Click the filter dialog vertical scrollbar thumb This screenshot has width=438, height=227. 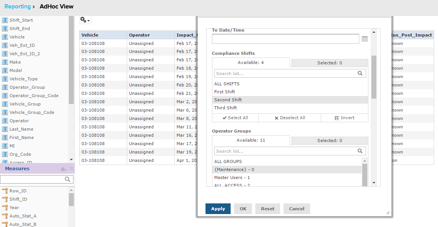pos(374,76)
